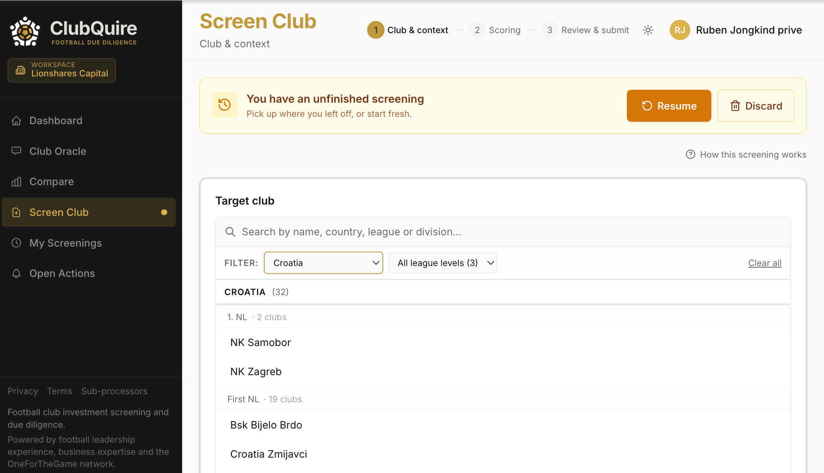824x473 pixels.
Task: Open the Privacy link
Action: coord(23,391)
